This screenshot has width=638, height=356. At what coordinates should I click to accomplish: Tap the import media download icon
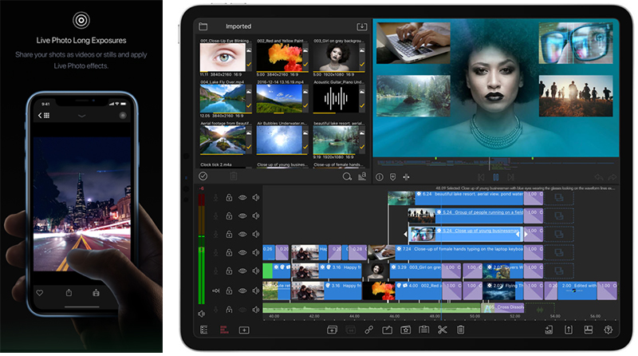(x=362, y=26)
